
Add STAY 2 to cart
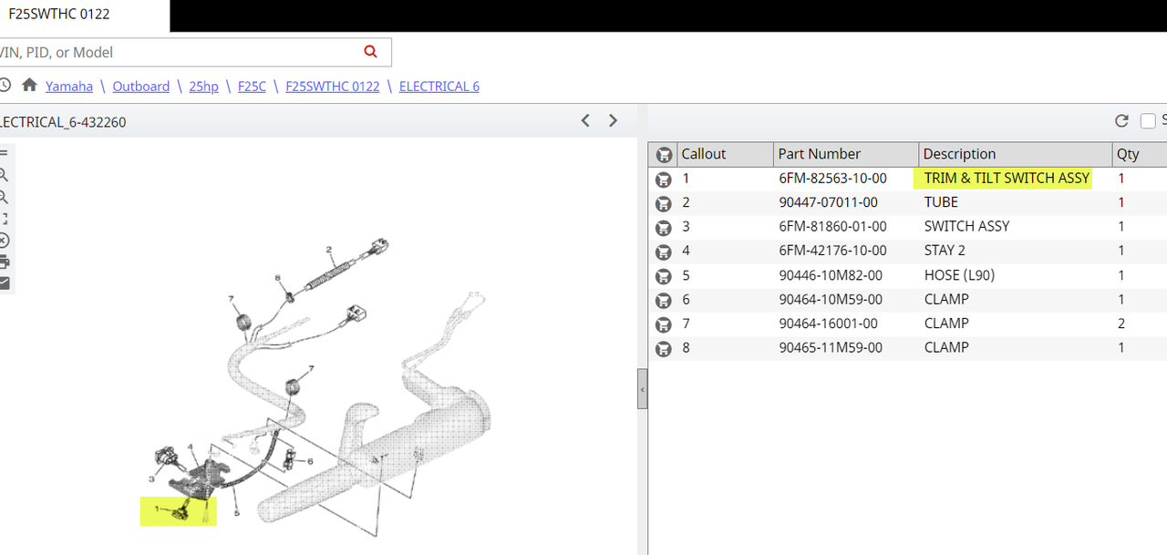tap(664, 252)
